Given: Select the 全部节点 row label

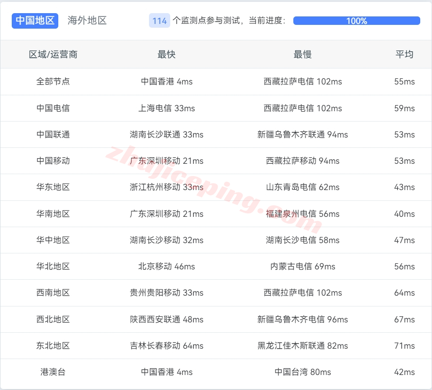Looking at the screenshot, I should (53, 82).
